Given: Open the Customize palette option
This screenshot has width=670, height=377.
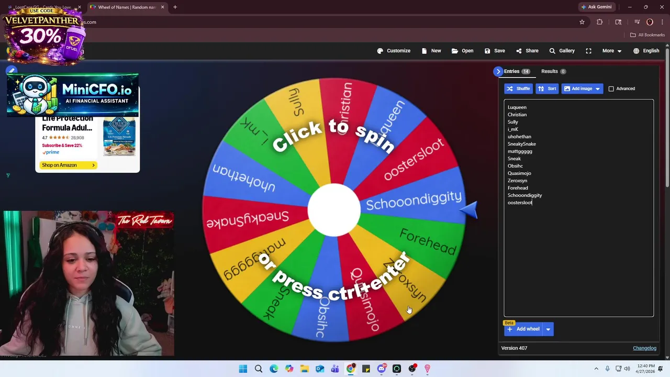Looking at the screenshot, I should tap(394, 51).
